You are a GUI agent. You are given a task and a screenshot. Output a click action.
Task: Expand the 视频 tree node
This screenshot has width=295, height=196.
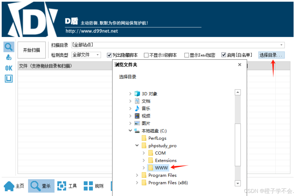click(130, 116)
